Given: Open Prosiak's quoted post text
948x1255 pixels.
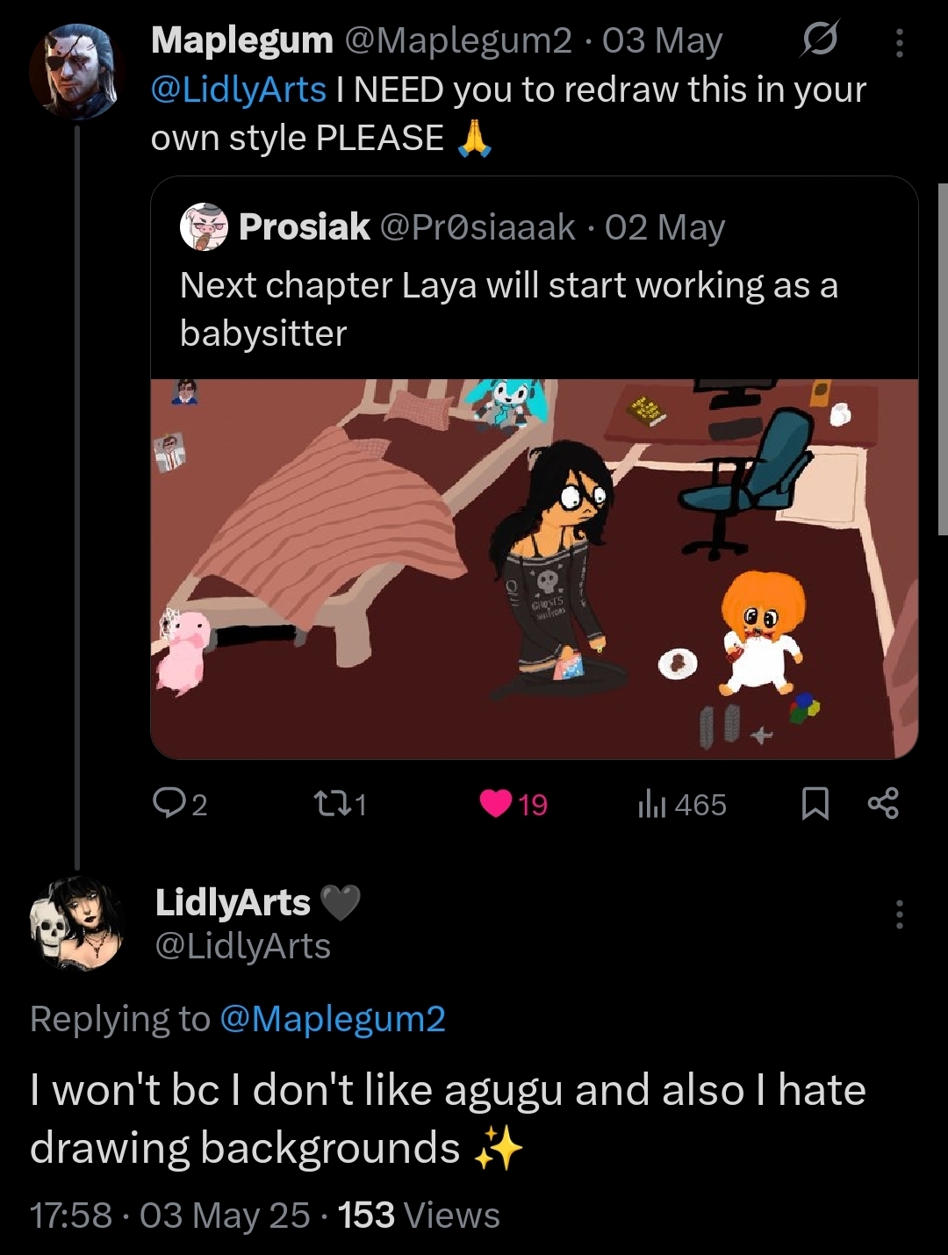Looking at the screenshot, I should pyautogui.click(x=508, y=309).
